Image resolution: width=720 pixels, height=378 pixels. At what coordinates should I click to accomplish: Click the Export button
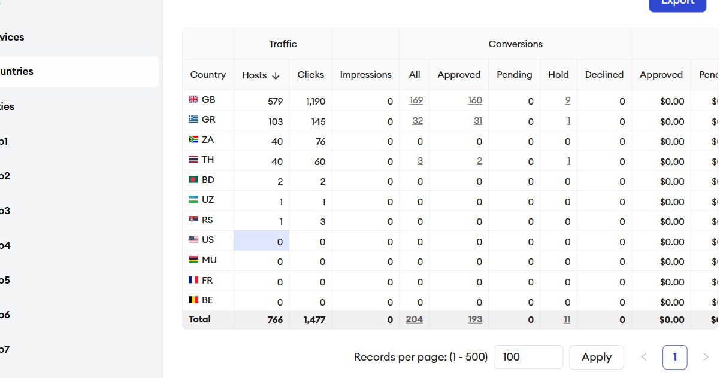(677, 3)
